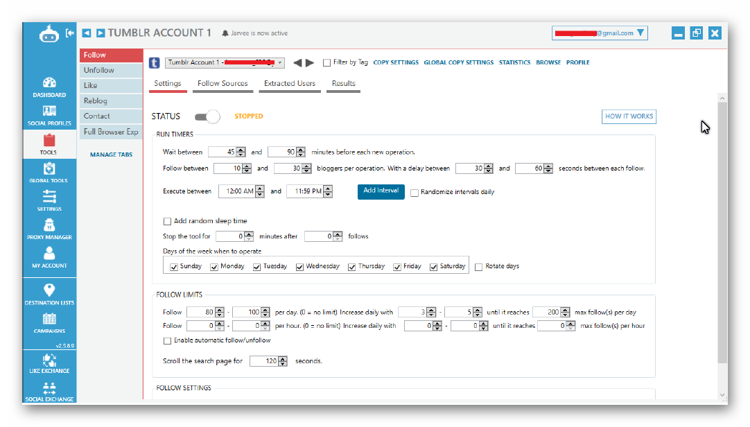Uncheck Saturday operating day
This screenshot has width=750, height=427.
click(433, 267)
